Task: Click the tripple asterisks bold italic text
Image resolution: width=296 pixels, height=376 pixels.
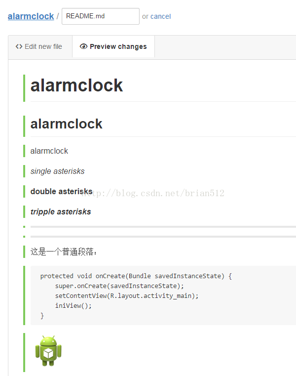Action: [x=61, y=212]
